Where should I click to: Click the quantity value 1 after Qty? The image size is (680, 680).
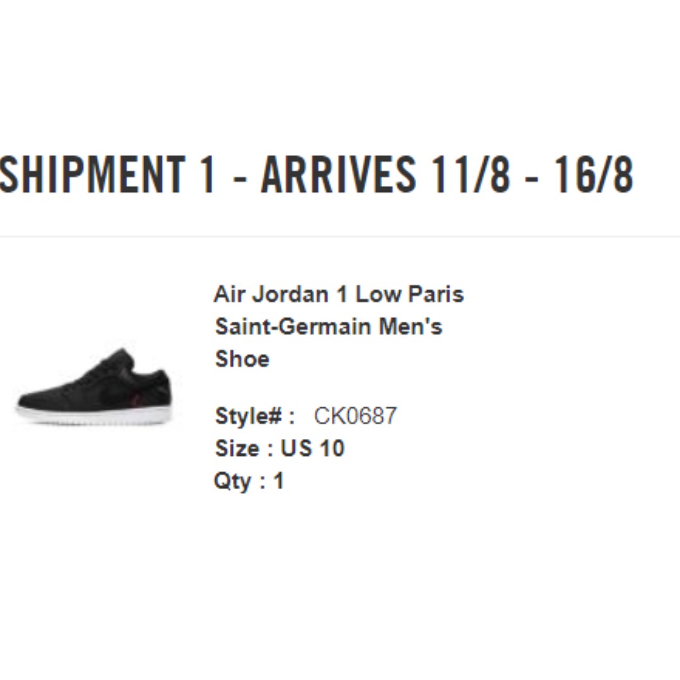pos(278,481)
